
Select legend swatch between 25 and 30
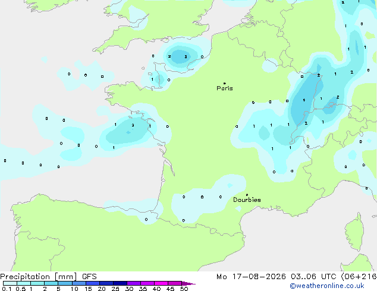click(x=120, y=283)
